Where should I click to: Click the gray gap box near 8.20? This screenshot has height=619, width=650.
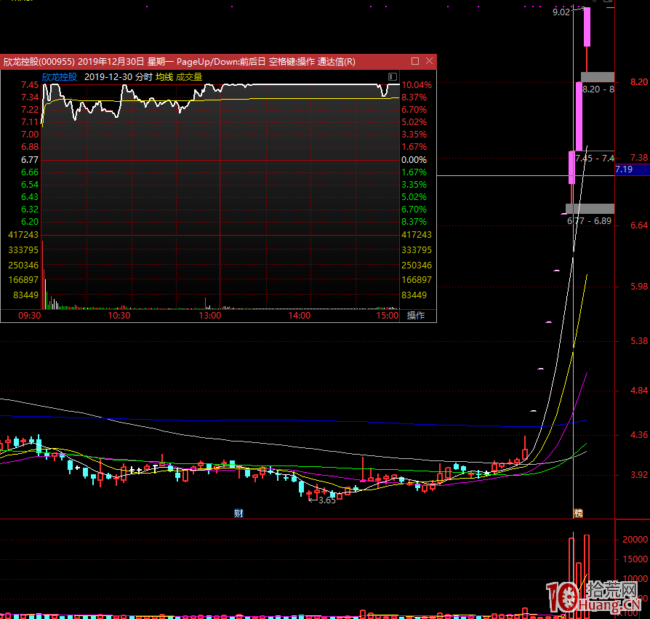pos(598,76)
